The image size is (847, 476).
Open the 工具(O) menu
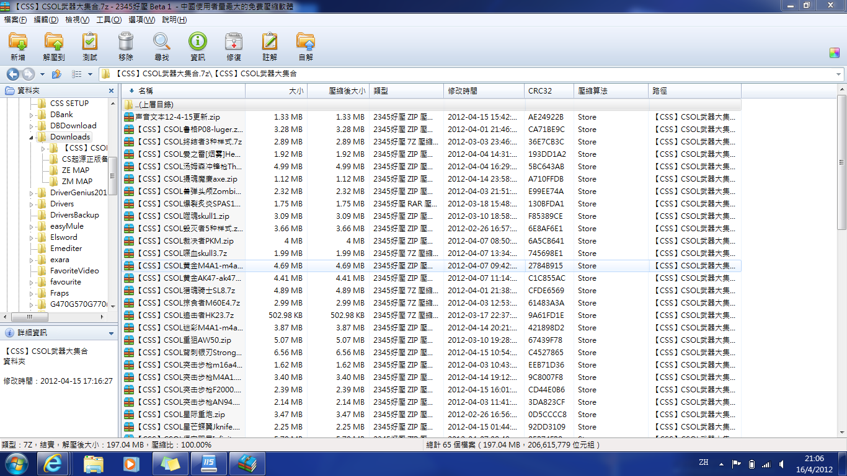[x=109, y=20]
